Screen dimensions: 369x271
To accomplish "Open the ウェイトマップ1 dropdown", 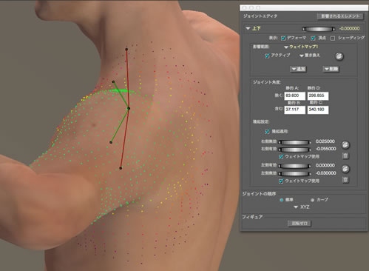I will (301, 47).
